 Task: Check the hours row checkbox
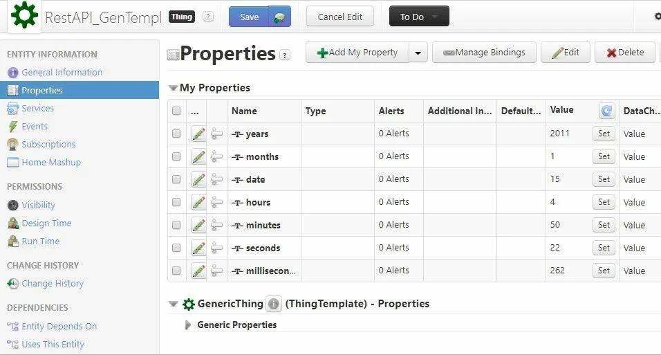tap(176, 202)
